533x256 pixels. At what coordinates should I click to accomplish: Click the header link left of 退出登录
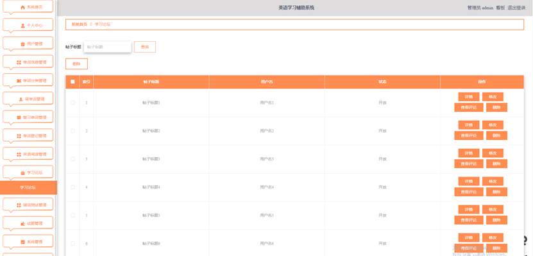(500, 8)
